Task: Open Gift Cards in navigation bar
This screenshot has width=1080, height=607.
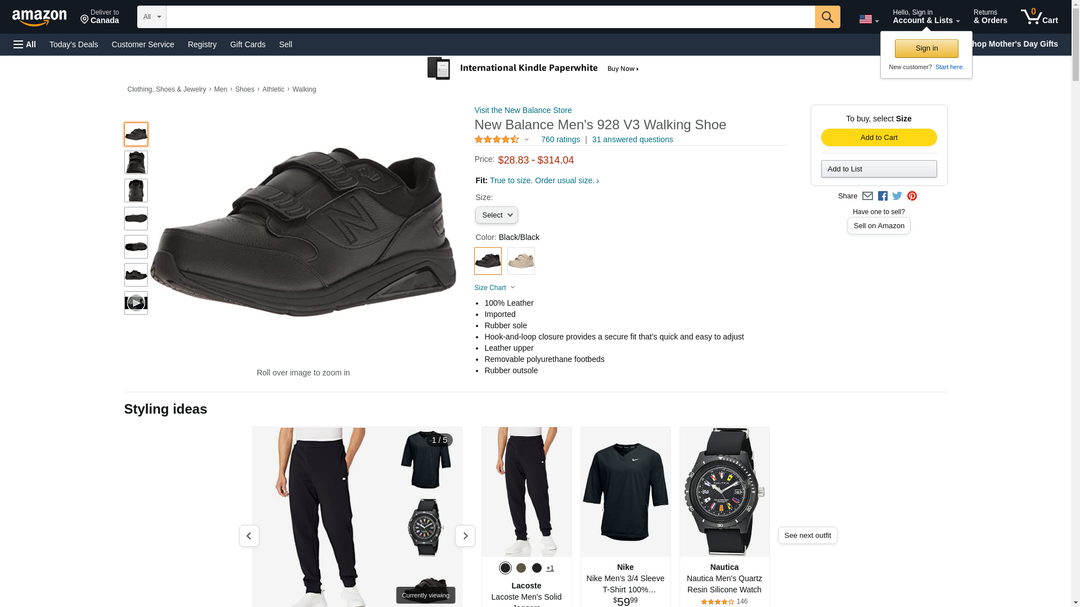Action: (247, 44)
